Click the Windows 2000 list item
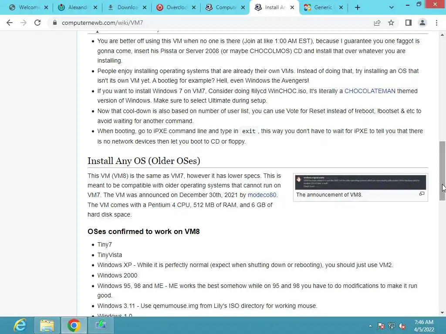This screenshot has width=446, height=334. point(117,275)
